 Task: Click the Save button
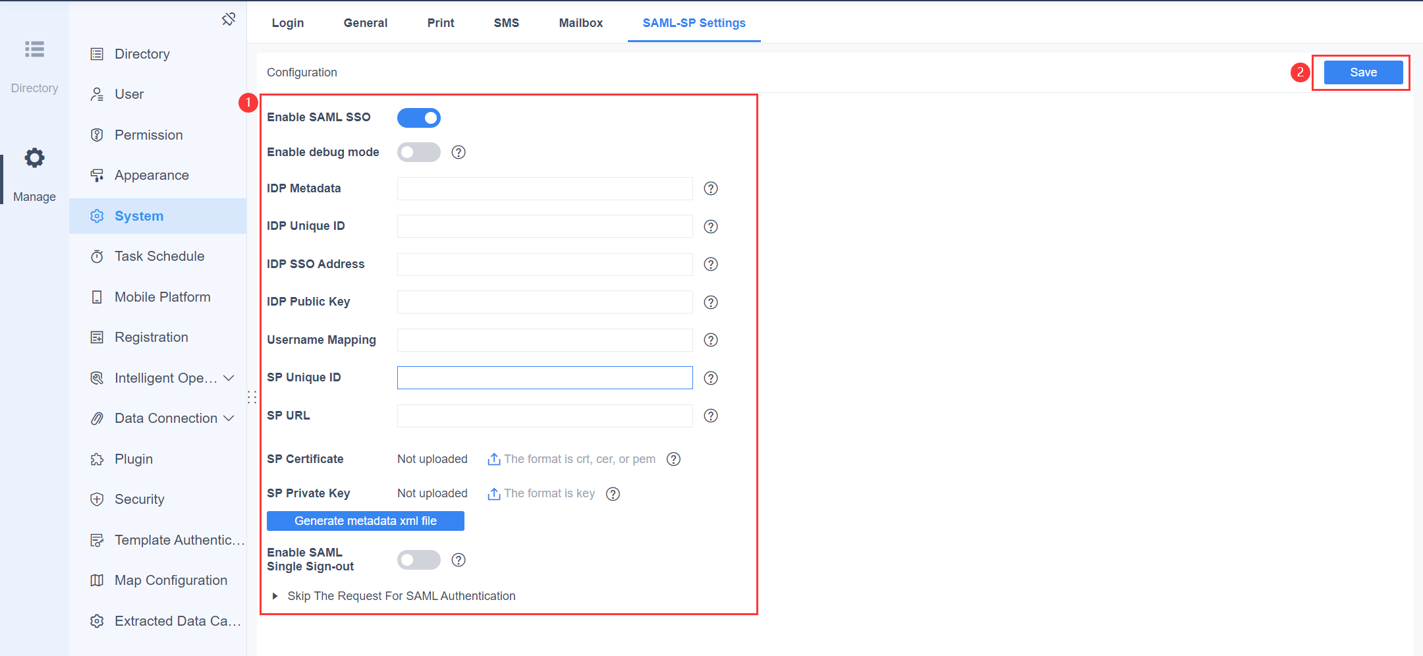click(1362, 72)
